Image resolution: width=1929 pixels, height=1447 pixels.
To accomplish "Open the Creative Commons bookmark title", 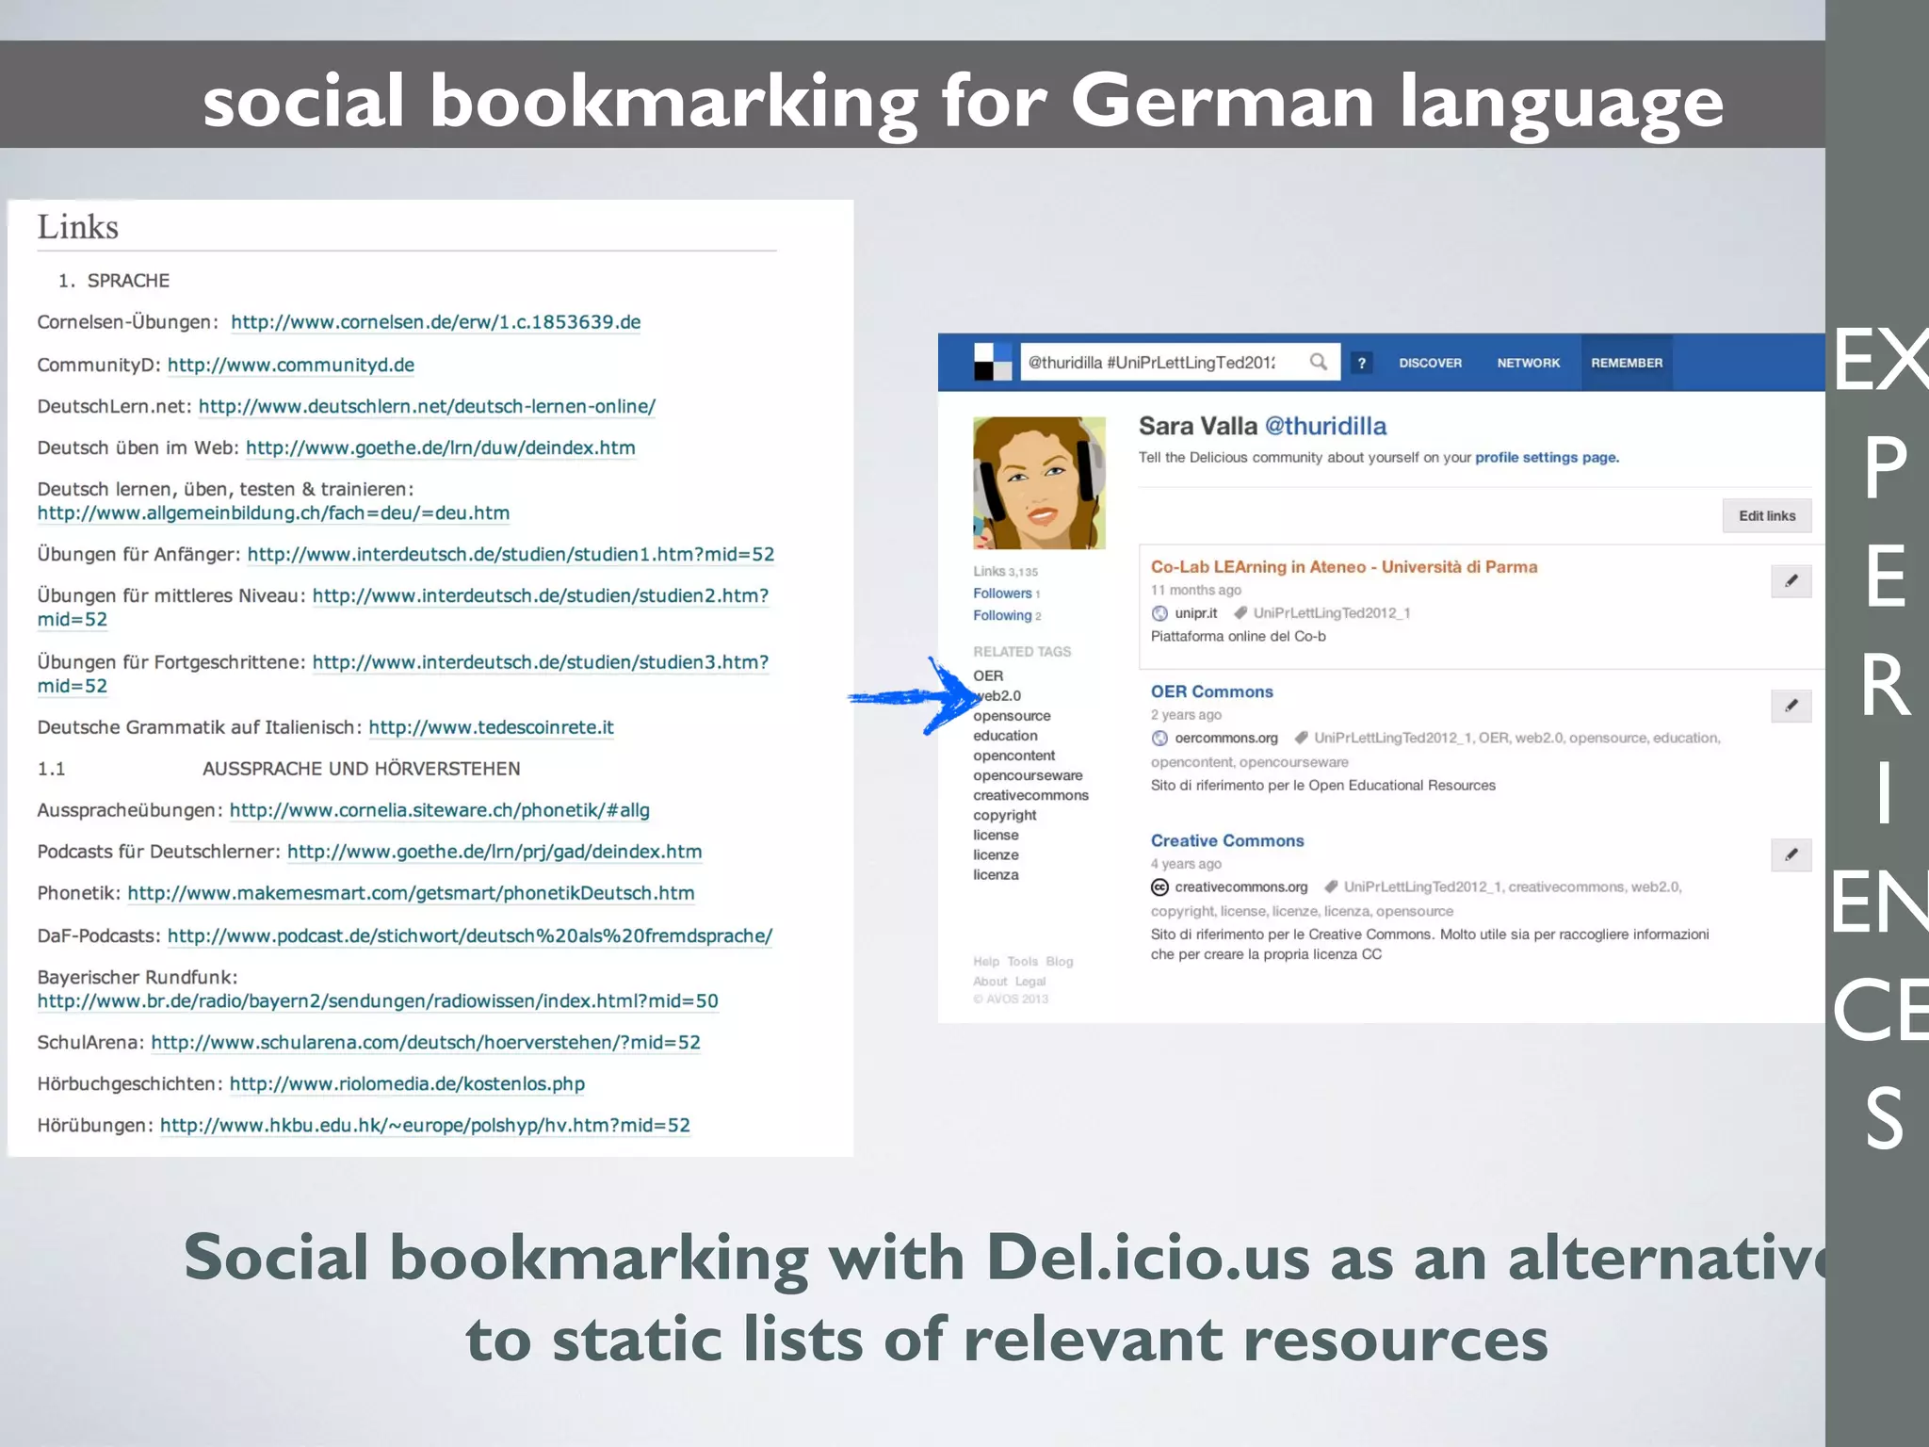I will tap(1227, 840).
